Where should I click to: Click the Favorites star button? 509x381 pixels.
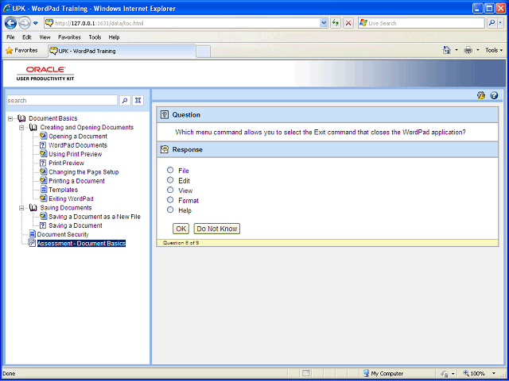click(x=21, y=51)
